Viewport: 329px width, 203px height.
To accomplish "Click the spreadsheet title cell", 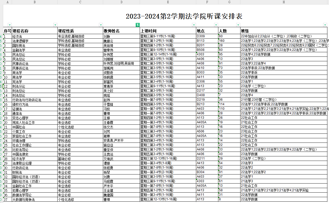I will click(x=184, y=16).
